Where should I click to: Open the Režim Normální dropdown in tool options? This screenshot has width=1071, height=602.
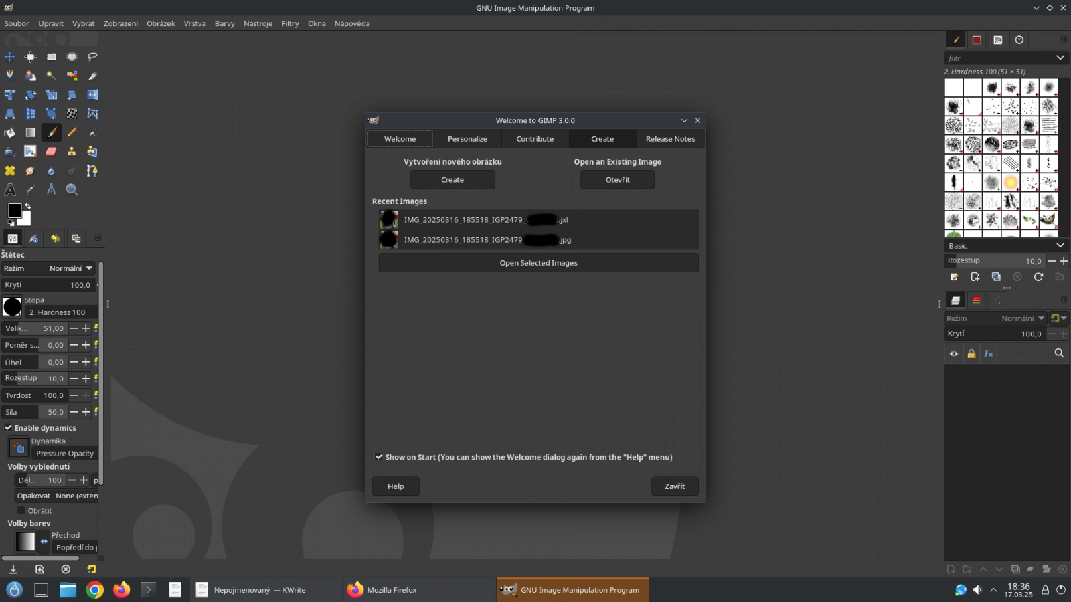[48, 268]
